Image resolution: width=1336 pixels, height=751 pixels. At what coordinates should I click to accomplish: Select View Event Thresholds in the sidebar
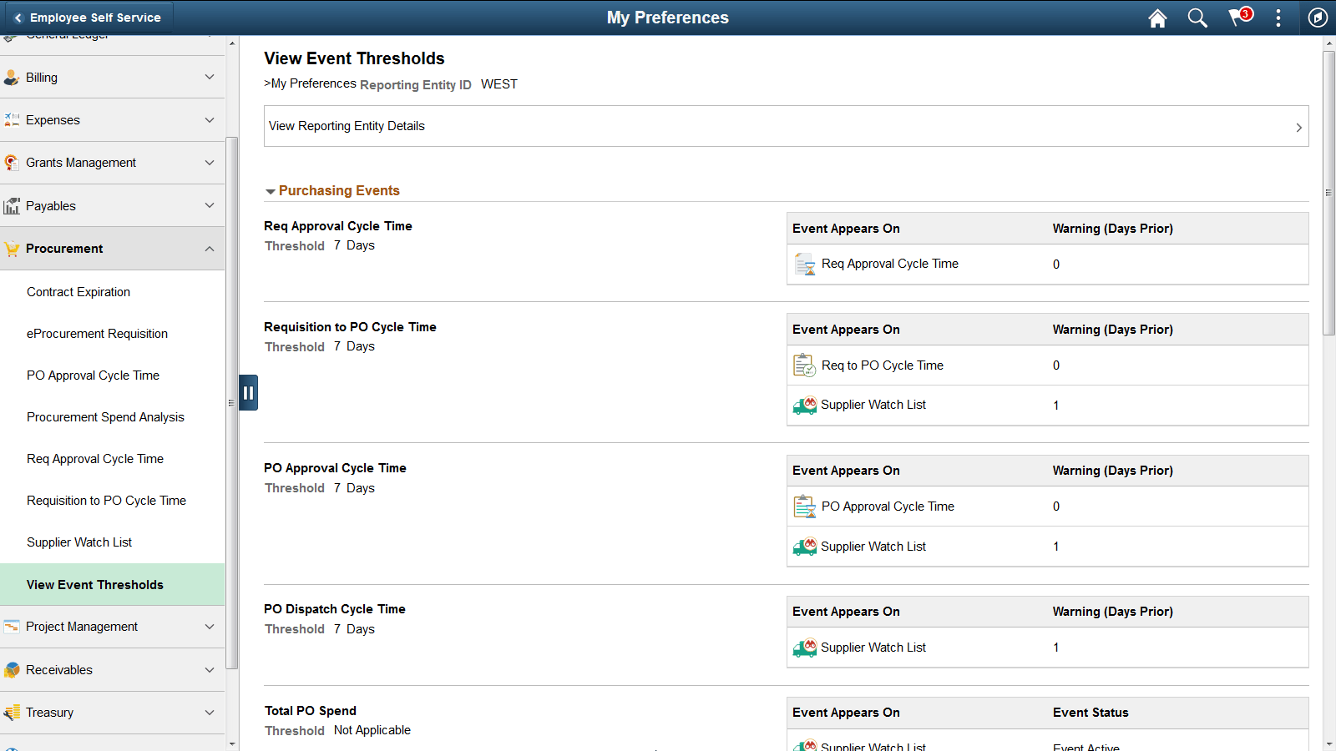click(95, 584)
